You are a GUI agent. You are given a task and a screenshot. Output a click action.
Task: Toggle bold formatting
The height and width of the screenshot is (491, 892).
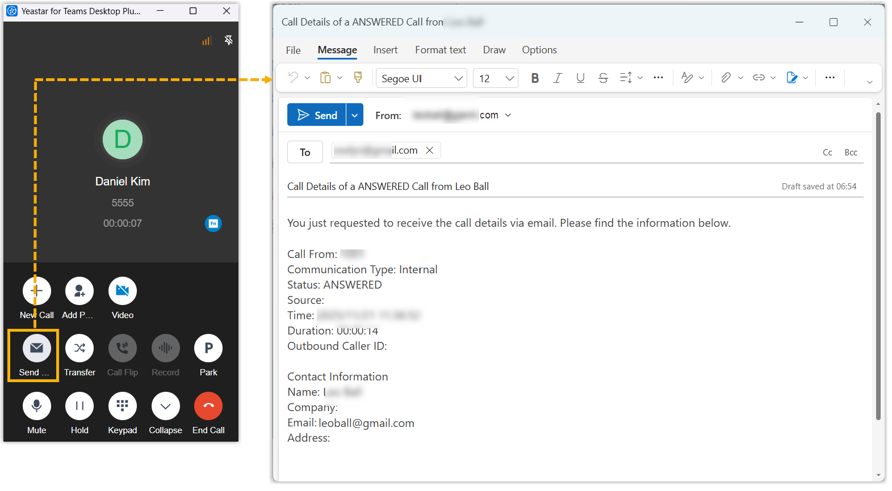point(535,78)
